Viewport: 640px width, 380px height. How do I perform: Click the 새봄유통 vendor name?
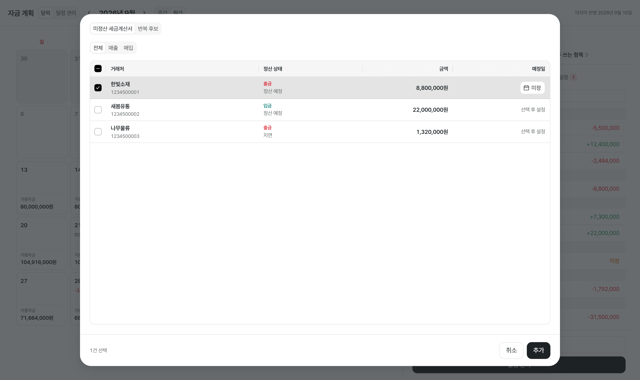point(120,106)
